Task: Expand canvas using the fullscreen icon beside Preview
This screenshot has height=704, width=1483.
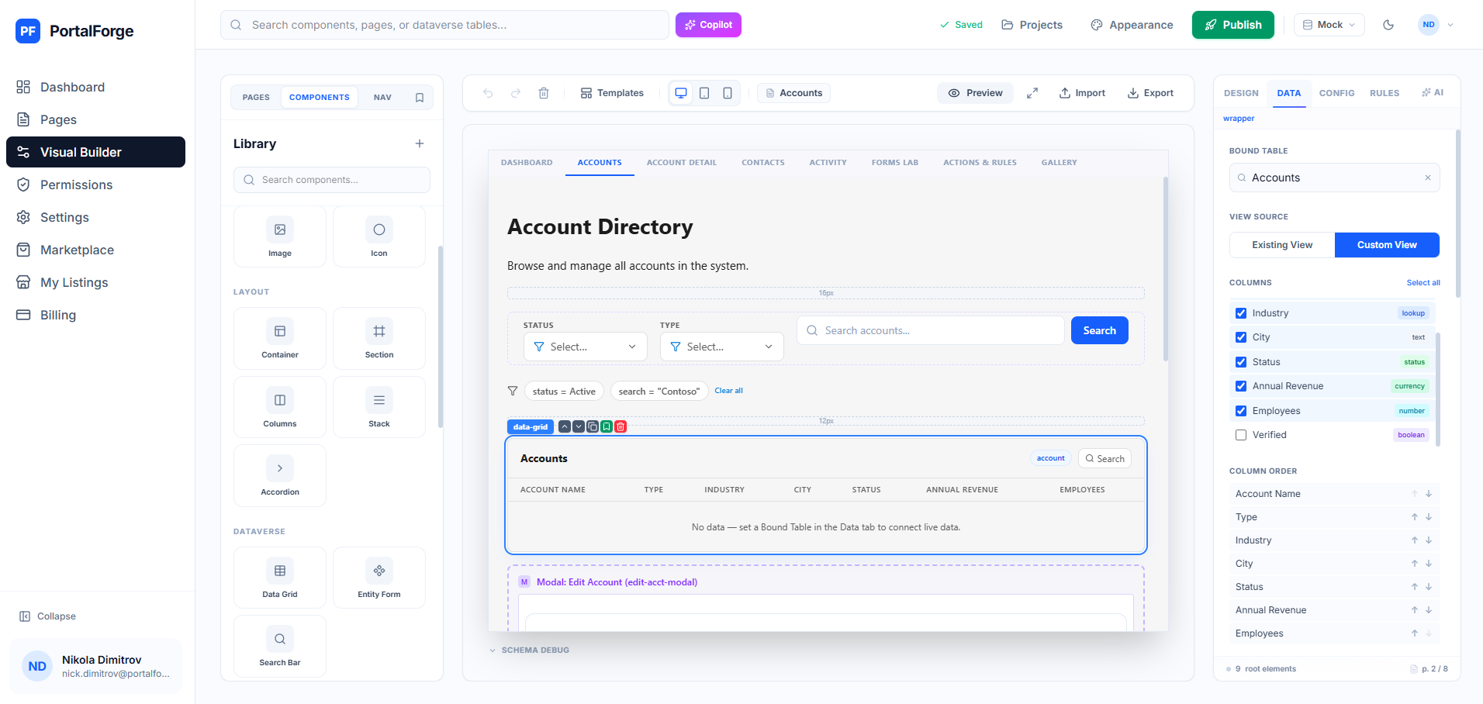Action: coord(1032,92)
